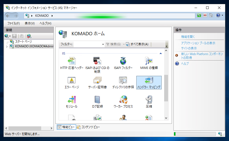
Task: Select KOMADO server node in tree
Action: click(34, 46)
